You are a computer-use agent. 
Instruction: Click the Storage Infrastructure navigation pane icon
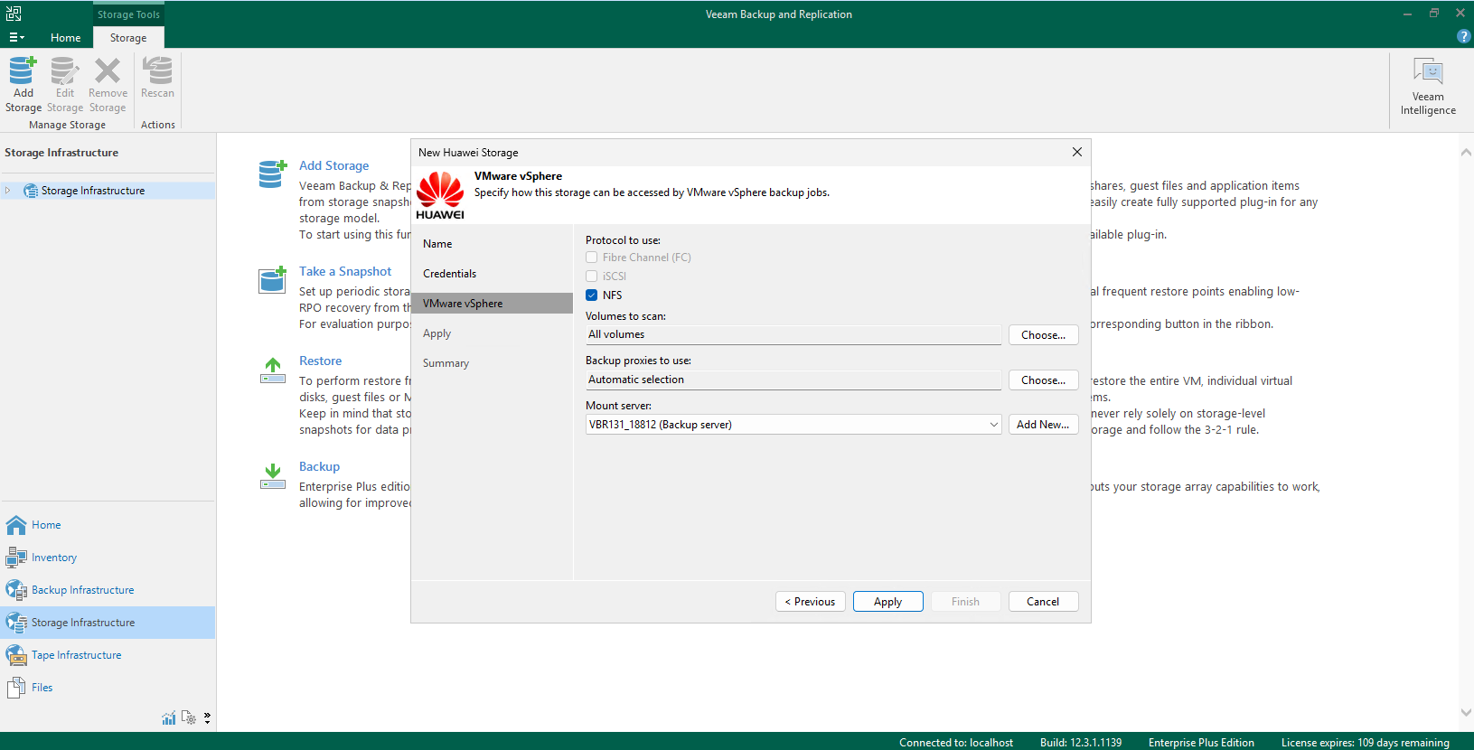(x=16, y=623)
